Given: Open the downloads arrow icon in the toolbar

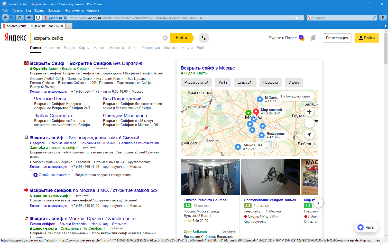Looking at the screenshot, I should coord(383,18).
